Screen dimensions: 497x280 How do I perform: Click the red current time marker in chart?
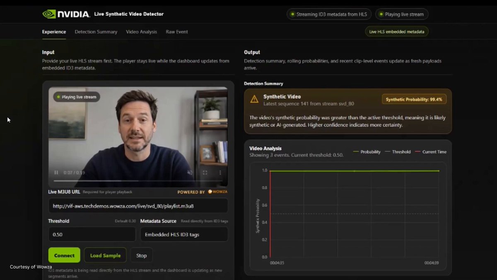[270, 214]
